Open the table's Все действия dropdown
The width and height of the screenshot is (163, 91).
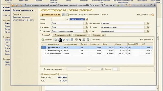(x=146, y=40)
